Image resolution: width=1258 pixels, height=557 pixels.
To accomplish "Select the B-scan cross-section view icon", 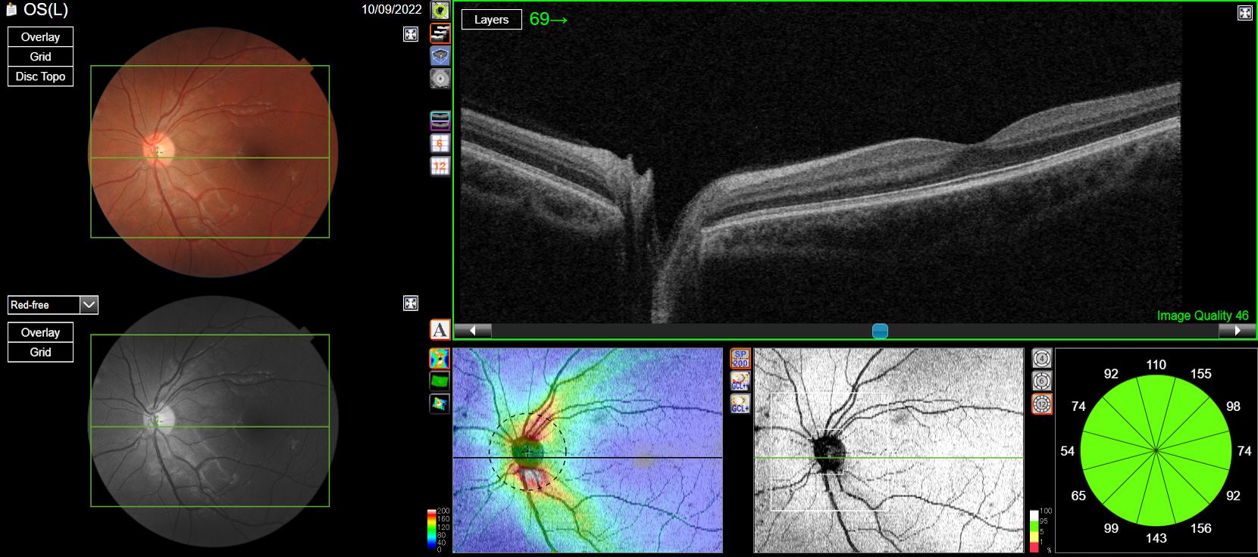I will (x=440, y=33).
